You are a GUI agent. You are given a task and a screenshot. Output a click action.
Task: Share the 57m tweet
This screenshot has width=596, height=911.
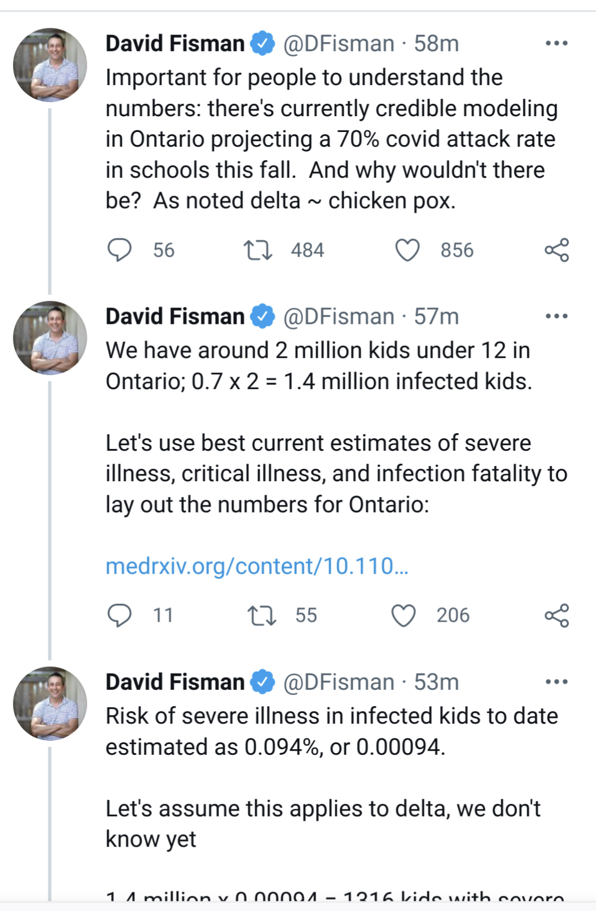tap(556, 615)
